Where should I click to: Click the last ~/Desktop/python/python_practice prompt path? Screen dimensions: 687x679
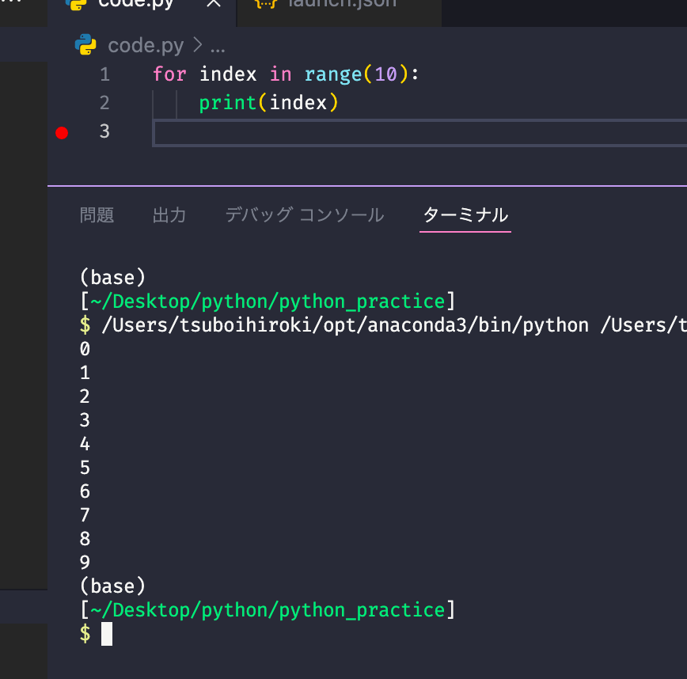pos(268,610)
